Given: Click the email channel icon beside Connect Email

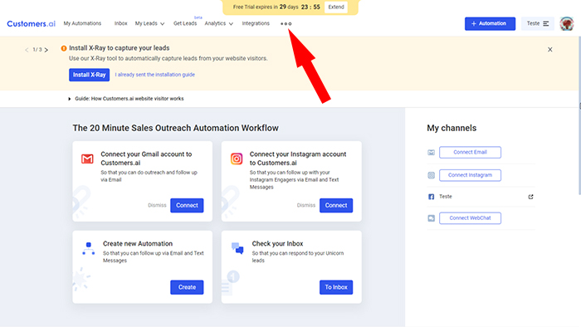Looking at the screenshot, I should [431, 153].
